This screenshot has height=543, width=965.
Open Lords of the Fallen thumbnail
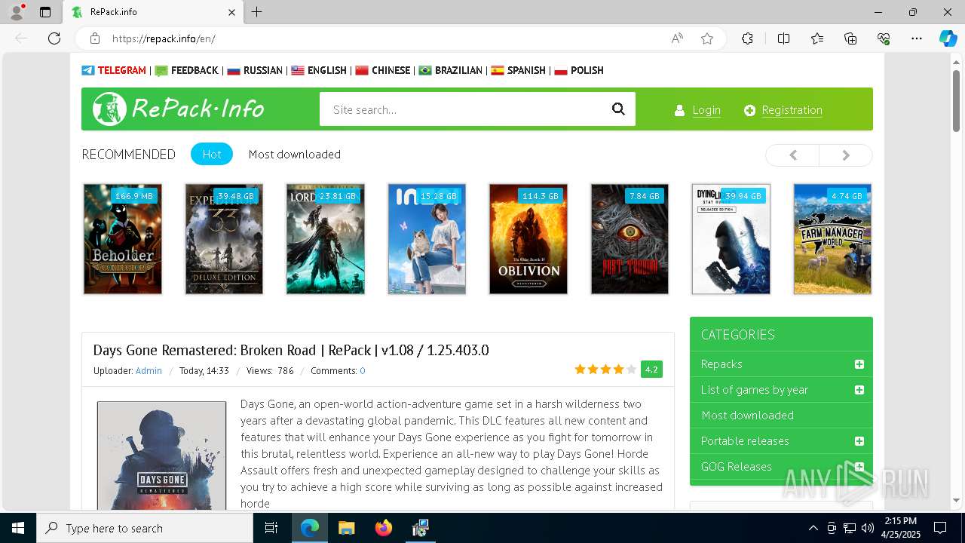click(x=326, y=239)
